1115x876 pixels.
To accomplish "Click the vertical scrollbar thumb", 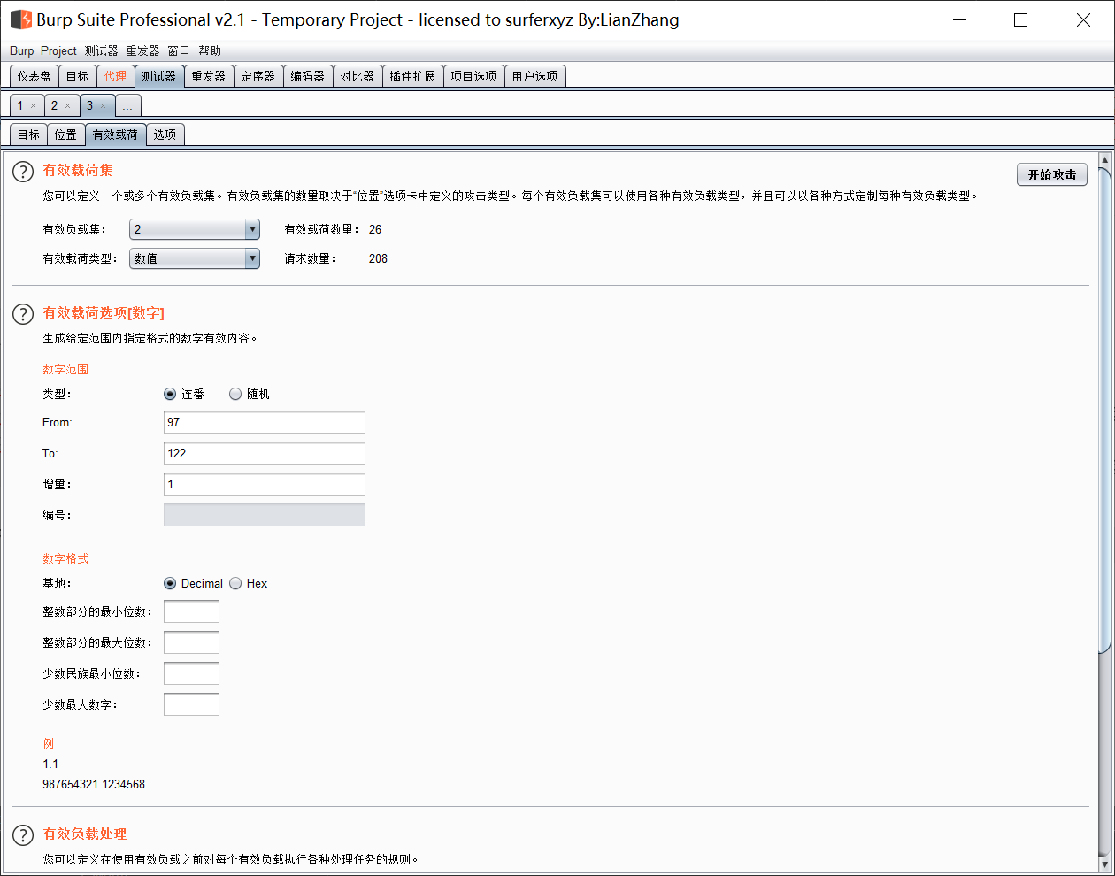I will point(1104,410).
